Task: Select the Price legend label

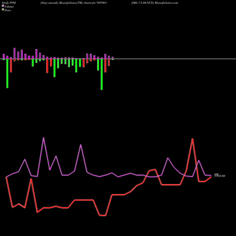Action: (x=8, y=10)
